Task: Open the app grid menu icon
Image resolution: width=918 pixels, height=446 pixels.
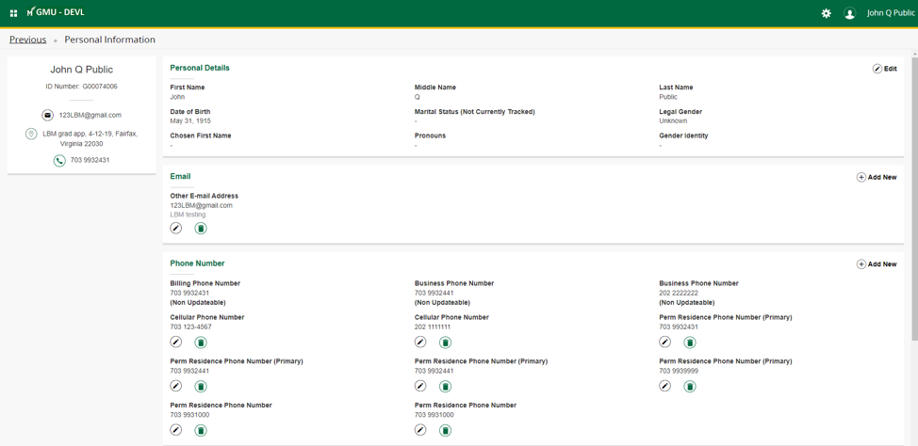Action: 13,13
